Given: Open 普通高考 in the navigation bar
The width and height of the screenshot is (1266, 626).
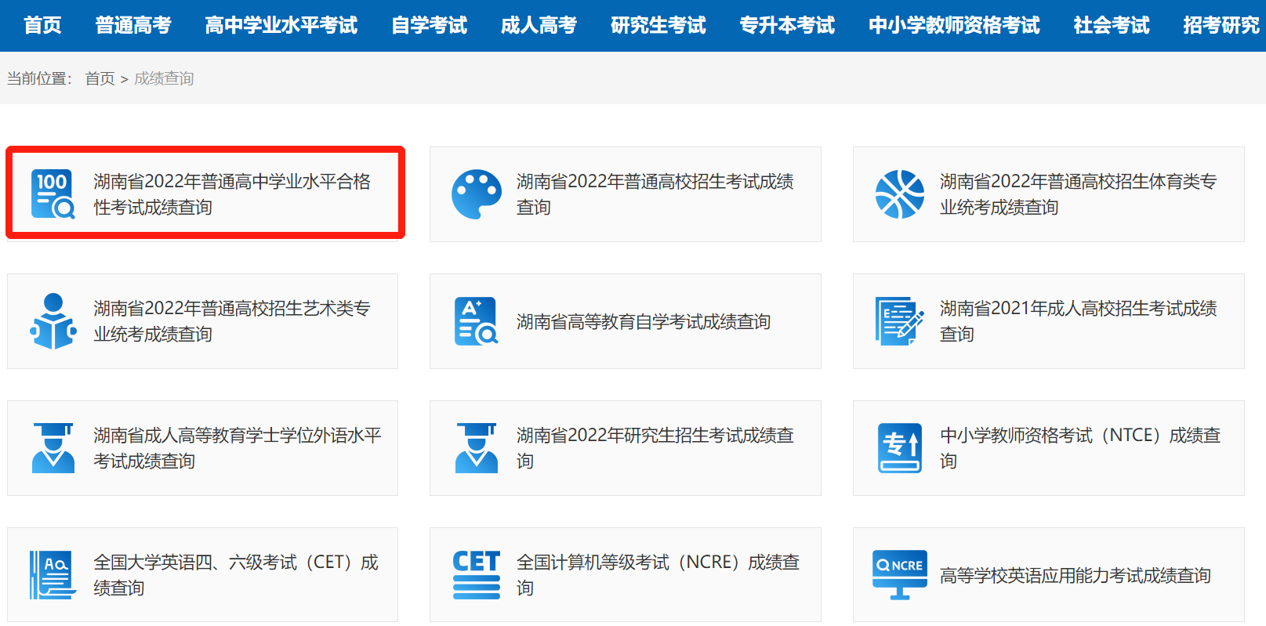Looking at the screenshot, I should (133, 25).
